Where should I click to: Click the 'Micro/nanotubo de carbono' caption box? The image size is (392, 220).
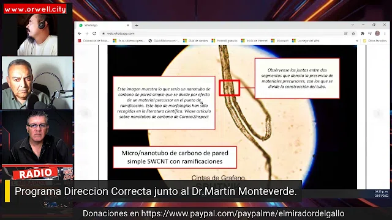[175, 157]
